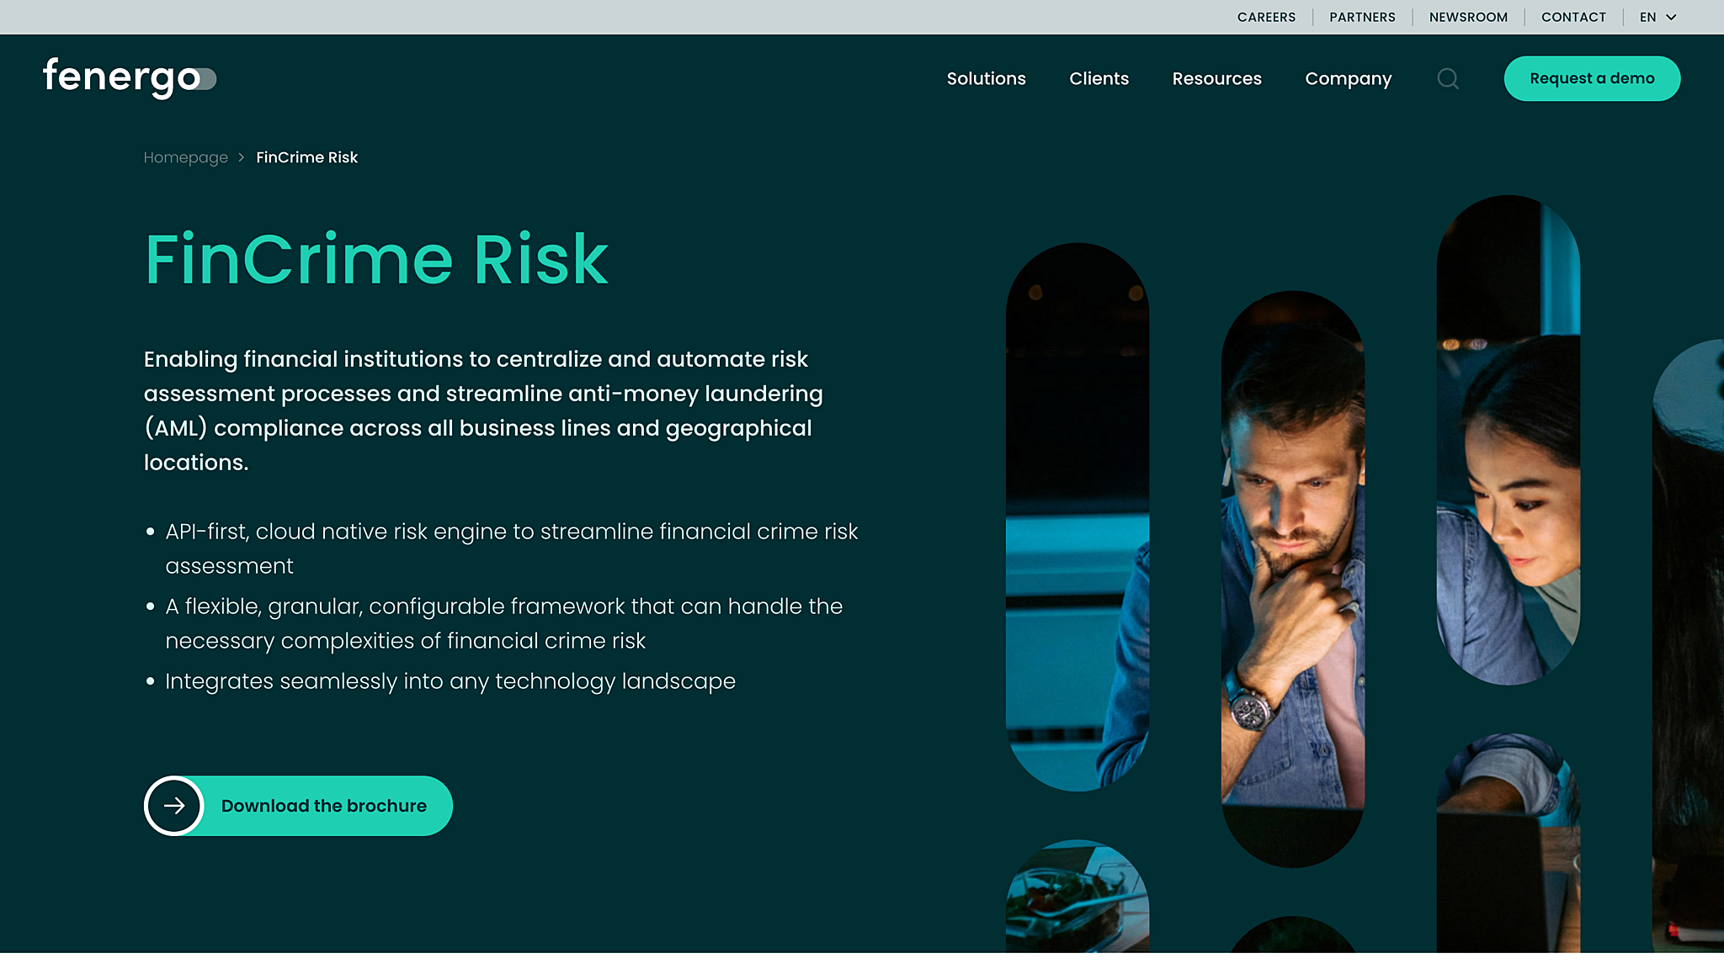Open the Company menu
Viewport: 1724px width, 969px height.
tap(1348, 78)
